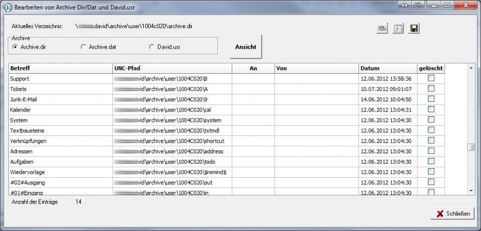
Task: Click date 12.06.2012 13:58:36
Action: (x=386, y=79)
